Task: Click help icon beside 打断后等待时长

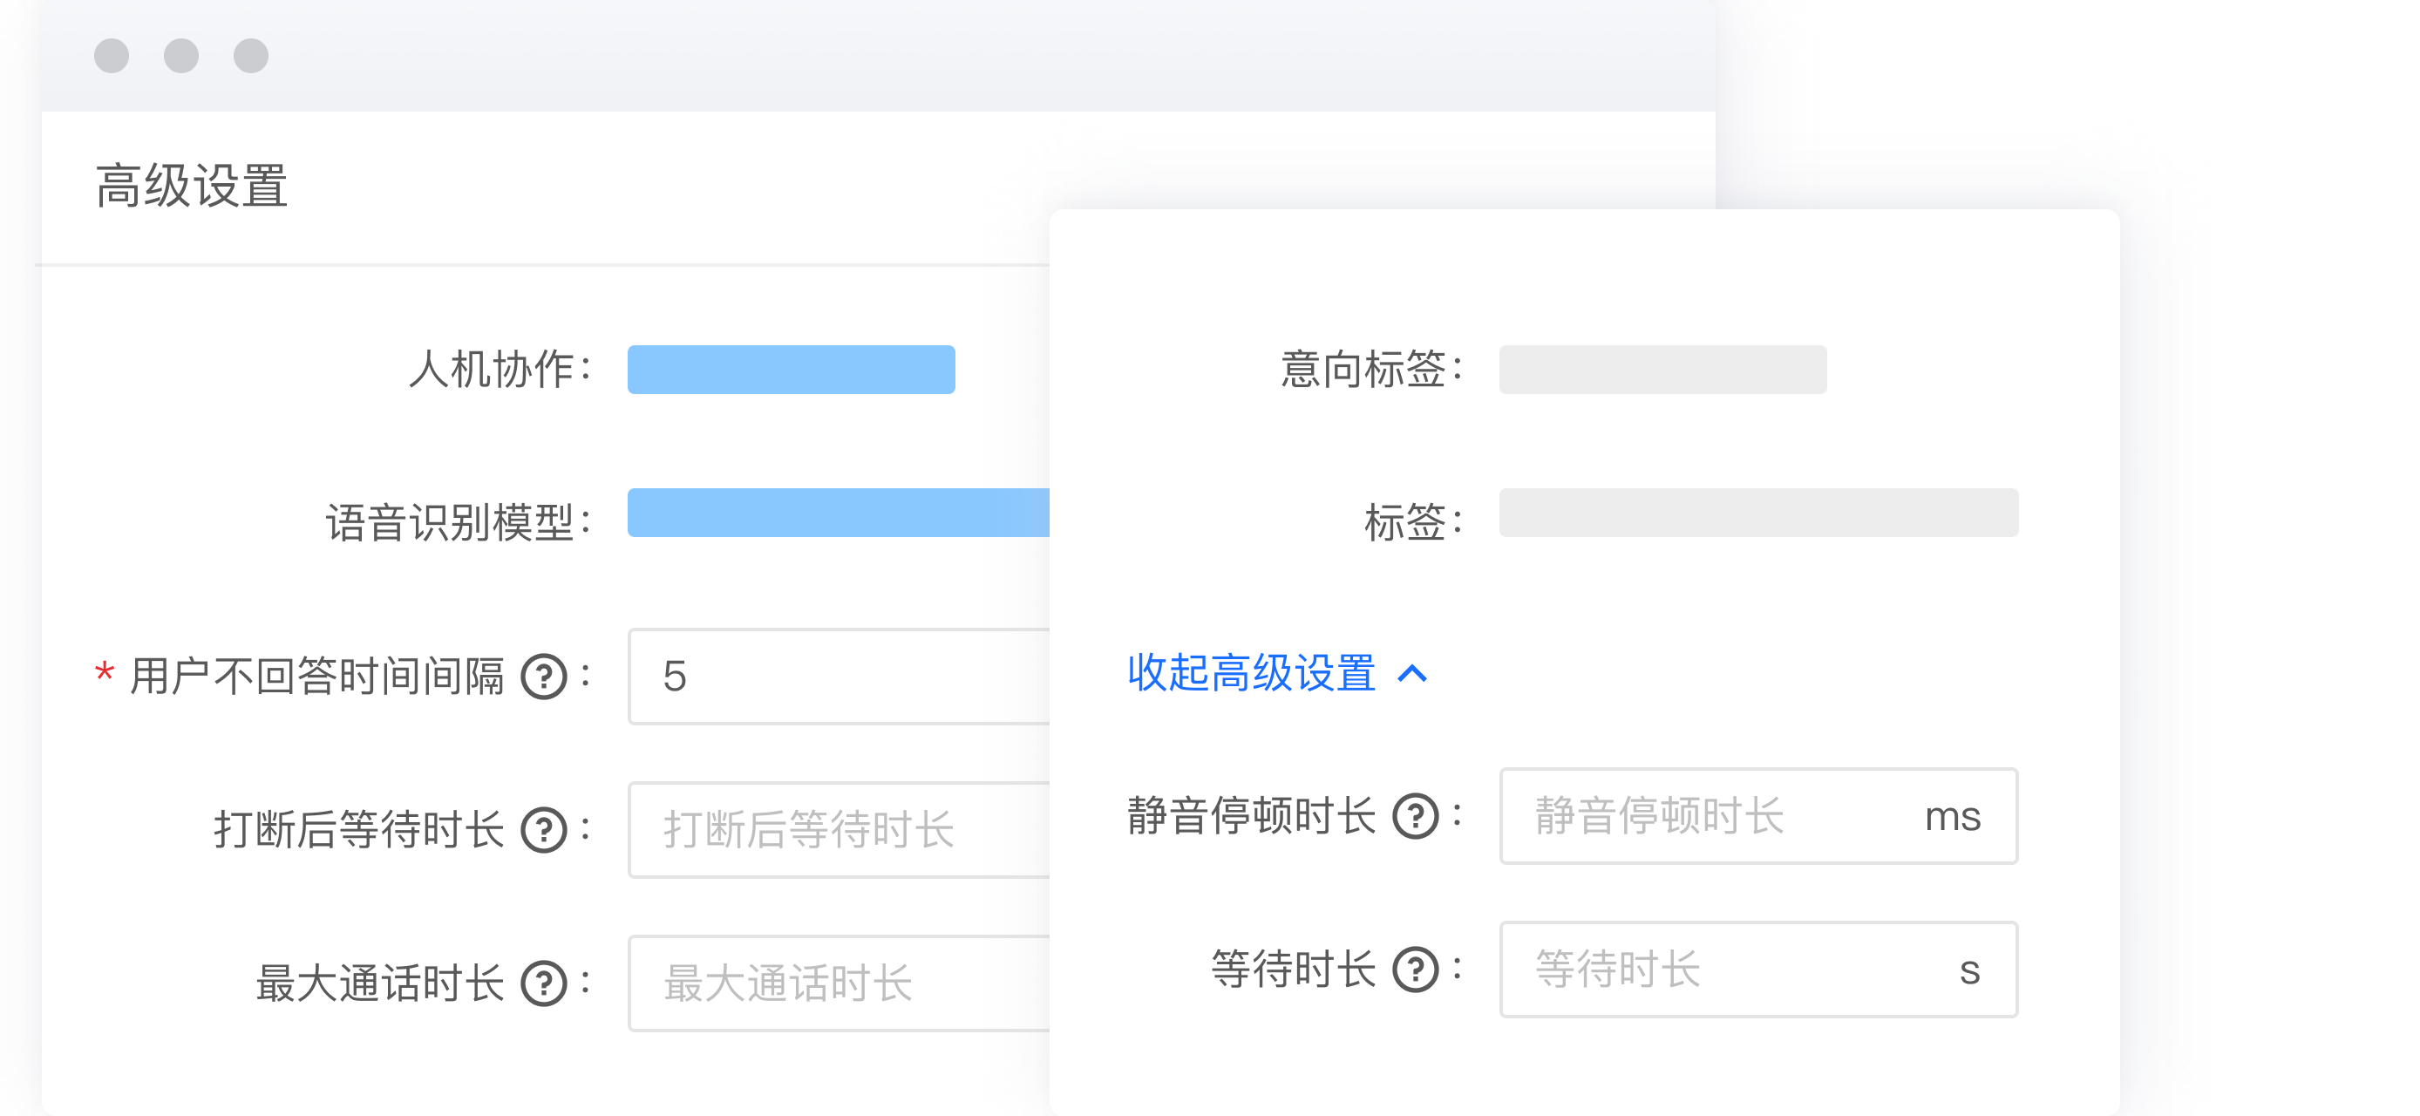Action: (x=544, y=830)
